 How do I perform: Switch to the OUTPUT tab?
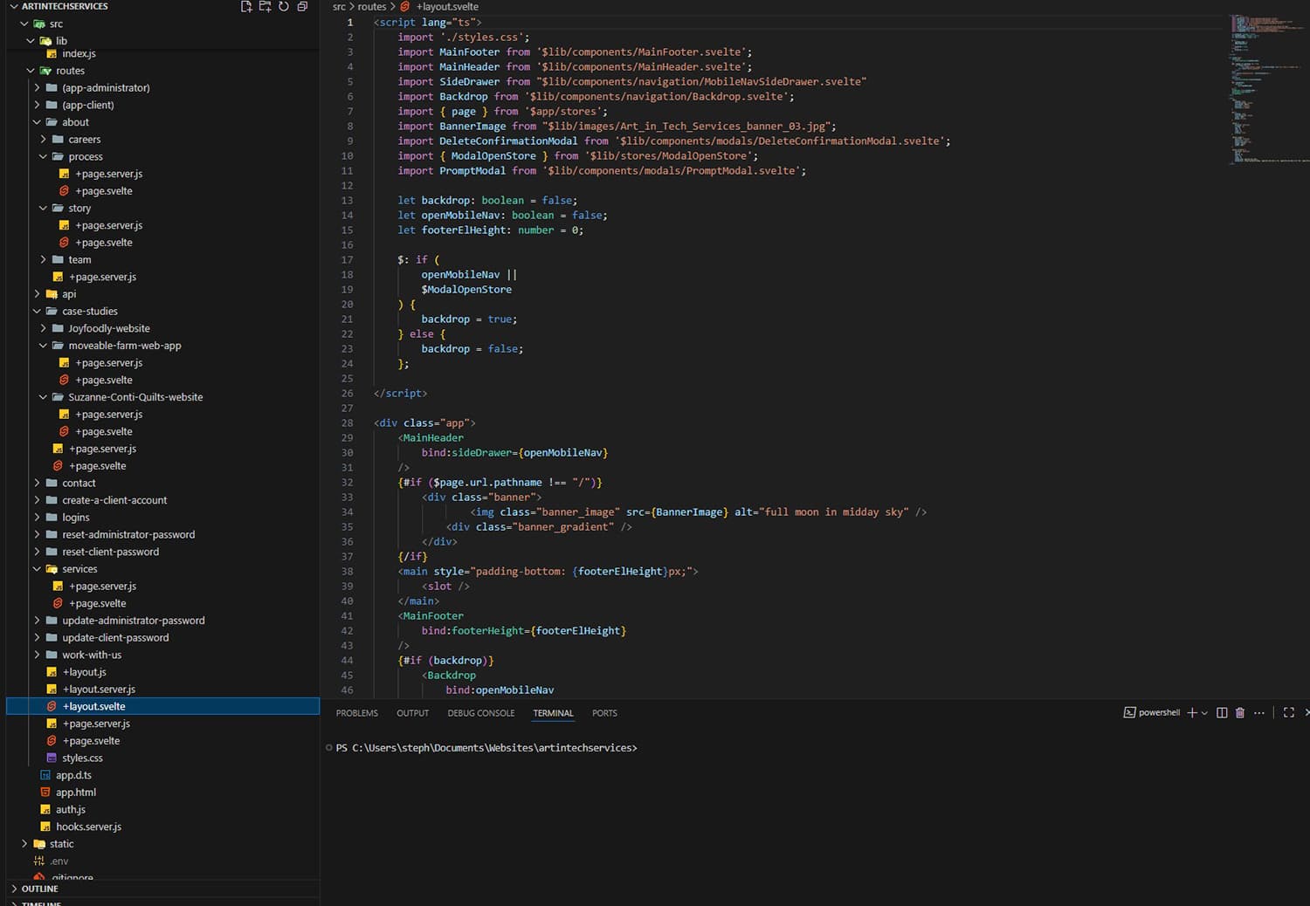tap(412, 713)
